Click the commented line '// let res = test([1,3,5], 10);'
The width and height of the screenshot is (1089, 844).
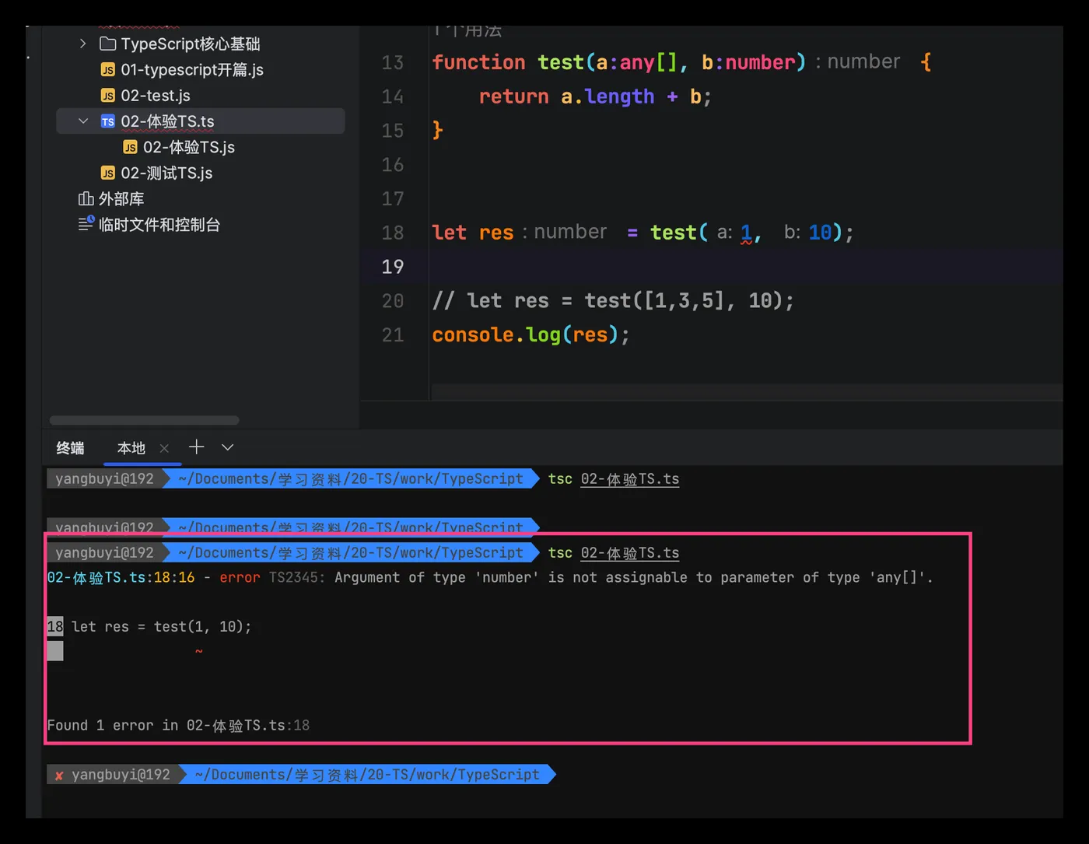pos(613,301)
